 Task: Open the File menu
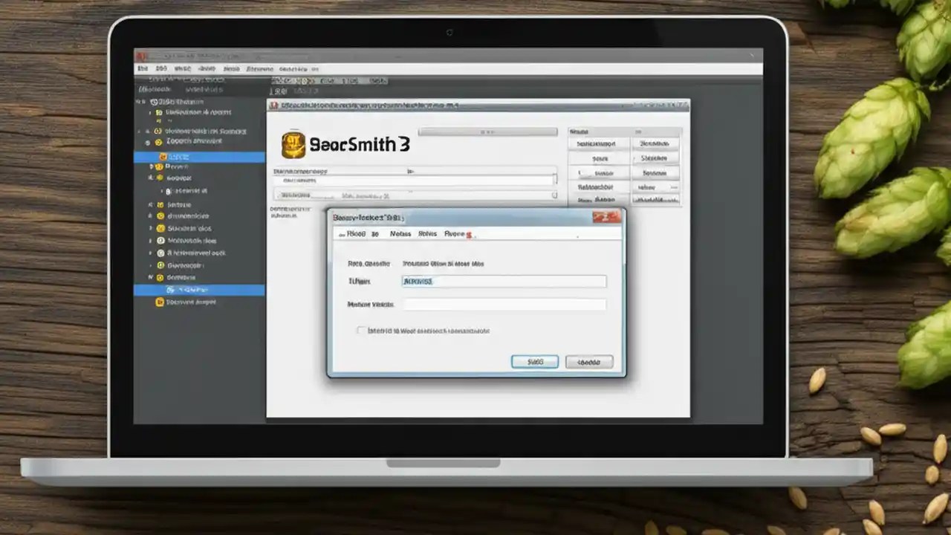142,68
